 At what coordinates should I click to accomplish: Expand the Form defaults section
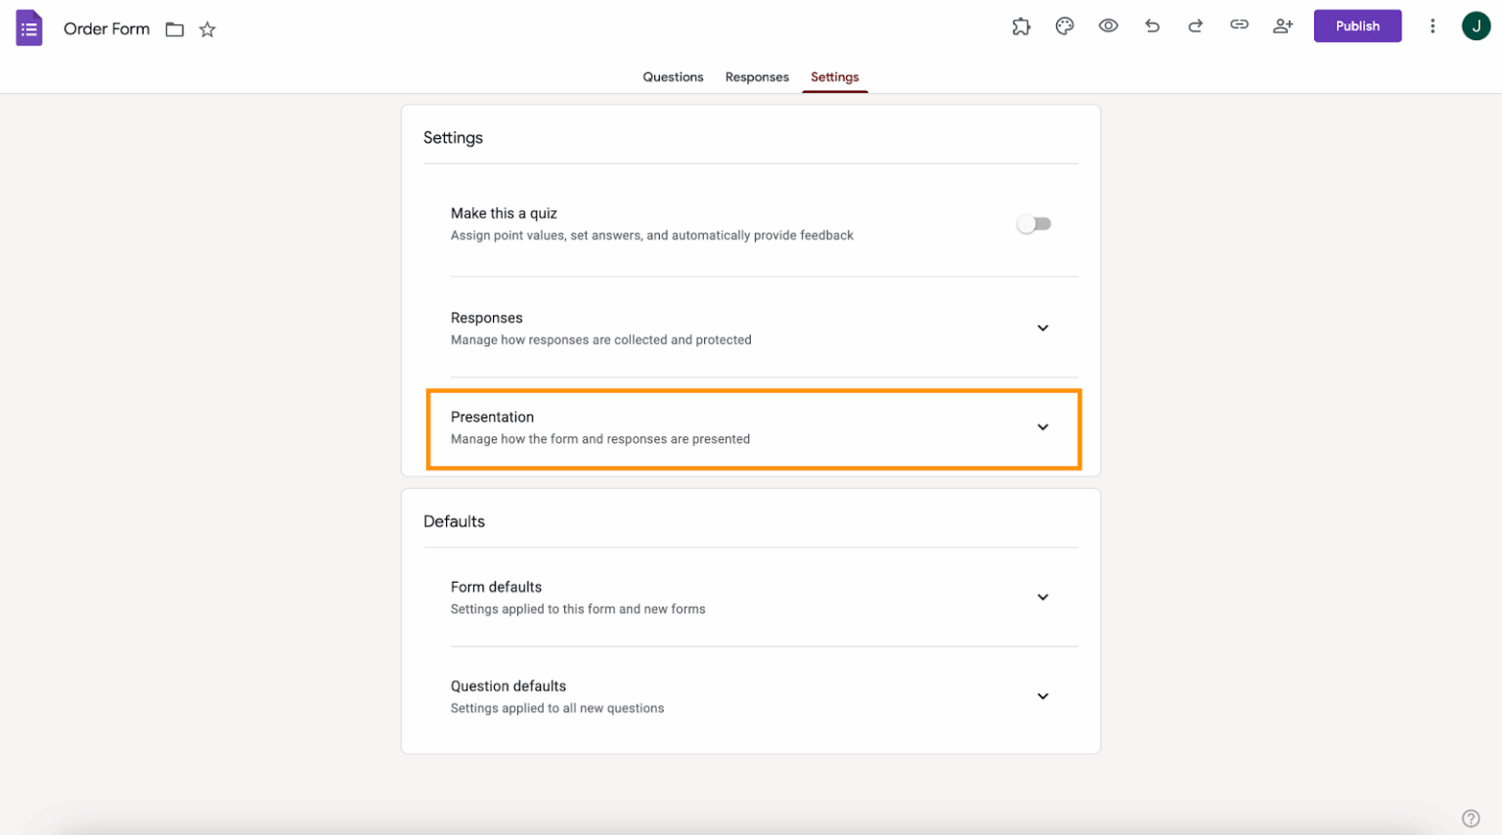(x=1042, y=596)
